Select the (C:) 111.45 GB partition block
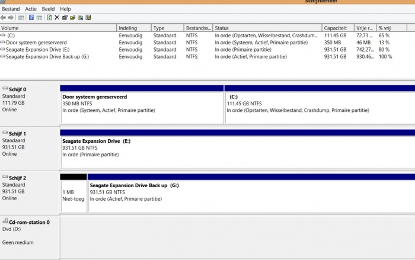Viewport: 415px width, 260px height. [320, 104]
